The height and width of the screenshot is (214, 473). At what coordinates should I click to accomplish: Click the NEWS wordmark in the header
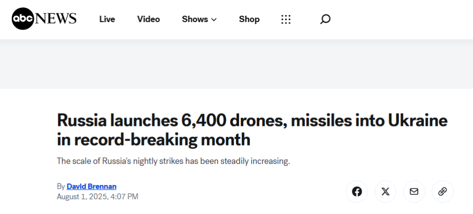[x=56, y=19]
